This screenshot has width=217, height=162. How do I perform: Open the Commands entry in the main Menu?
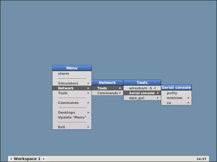72,103
